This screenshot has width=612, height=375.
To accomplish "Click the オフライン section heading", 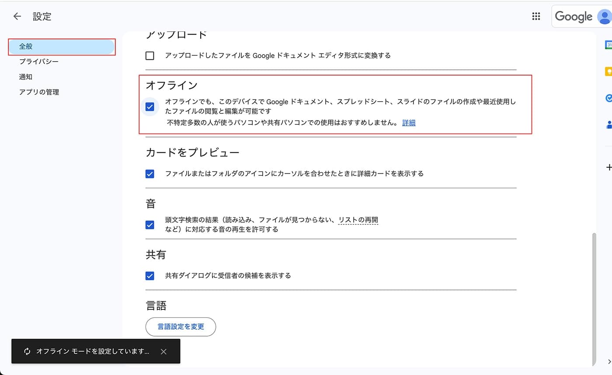I will point(171,85).
